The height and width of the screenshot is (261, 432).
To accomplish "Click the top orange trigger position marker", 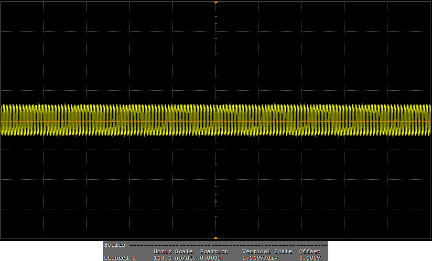I will point(216,2).
